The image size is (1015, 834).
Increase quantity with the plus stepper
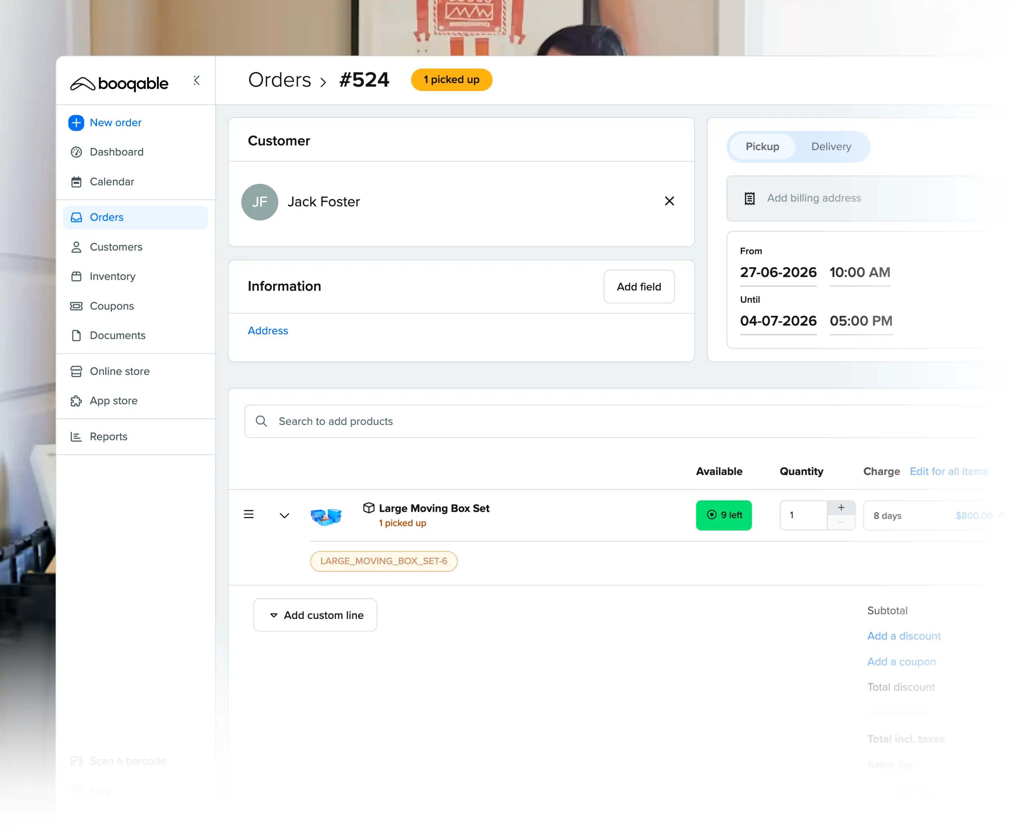coord(841,508)
